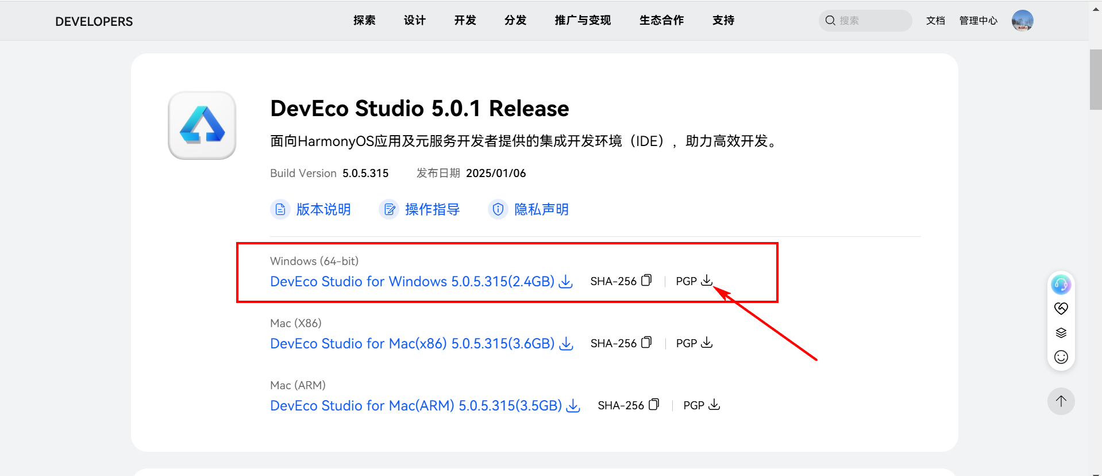Open 版本说明 release notes link
Viewport: 1102px width, 476px height.
click(323, 209)
